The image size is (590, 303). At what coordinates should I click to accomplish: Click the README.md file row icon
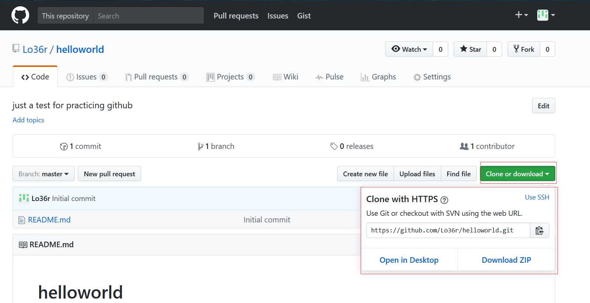click(x=22, y=220)
